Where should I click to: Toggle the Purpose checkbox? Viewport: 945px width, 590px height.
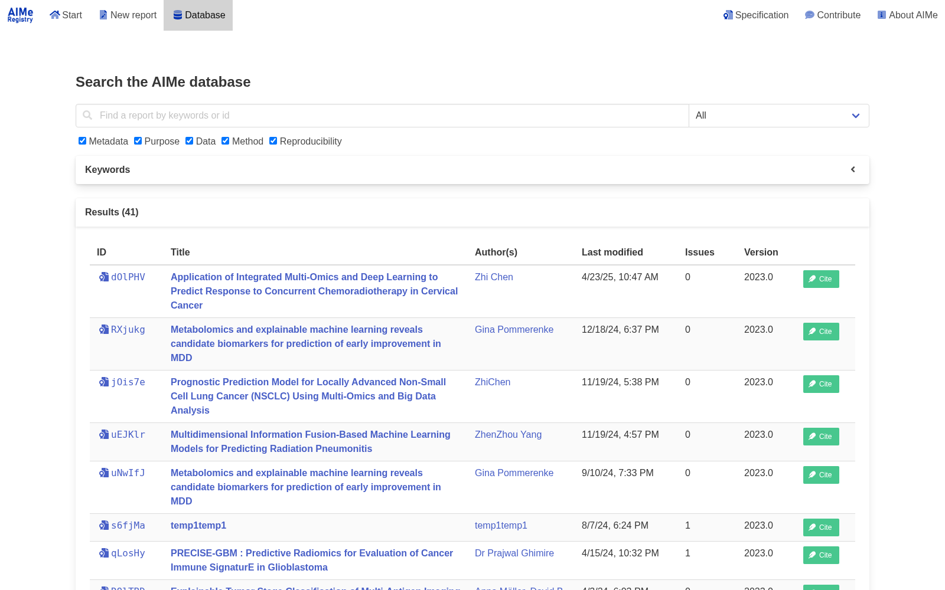point(138,140)
